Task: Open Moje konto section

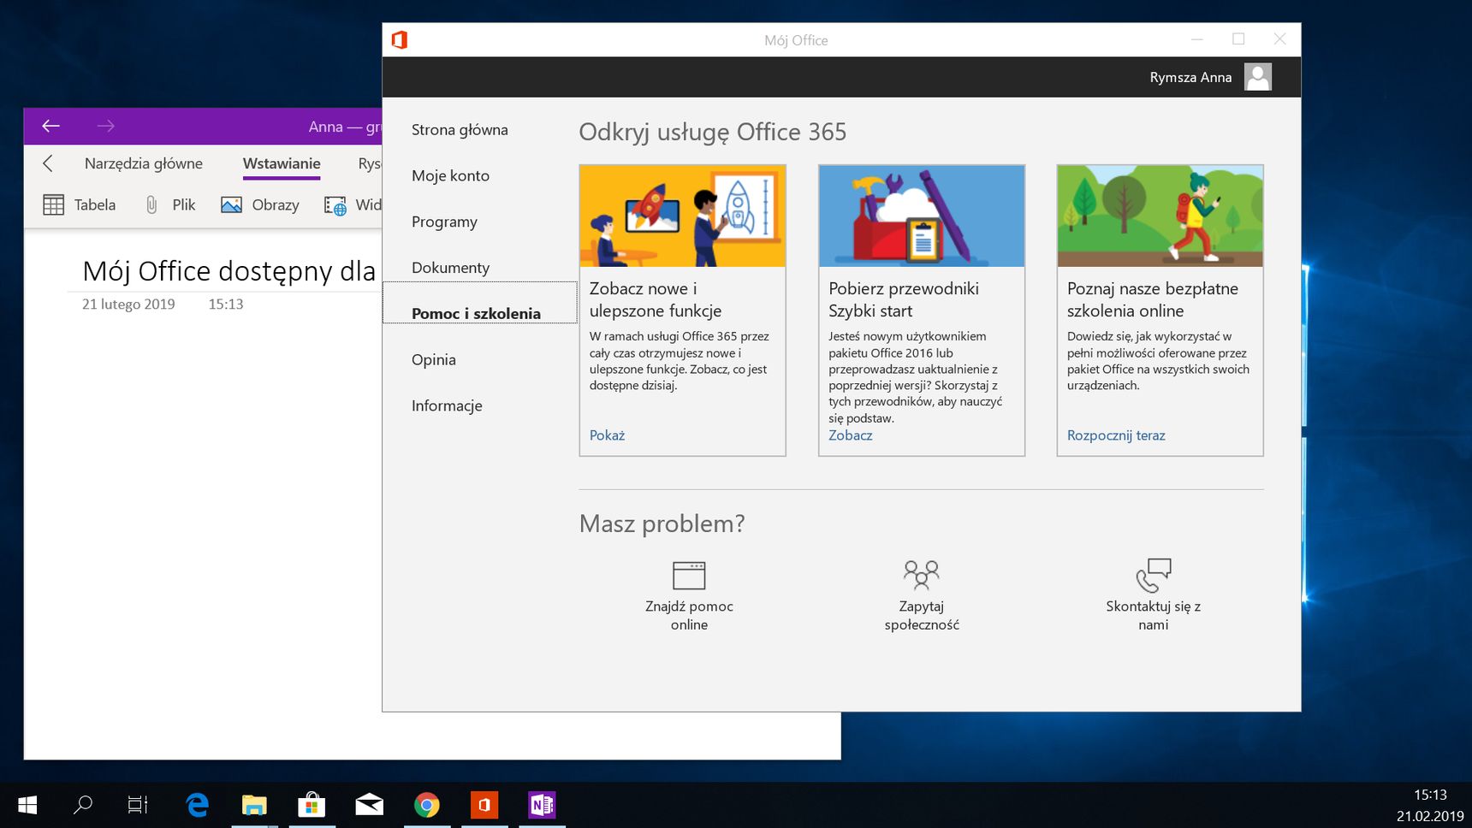Action: coord(450,175)
